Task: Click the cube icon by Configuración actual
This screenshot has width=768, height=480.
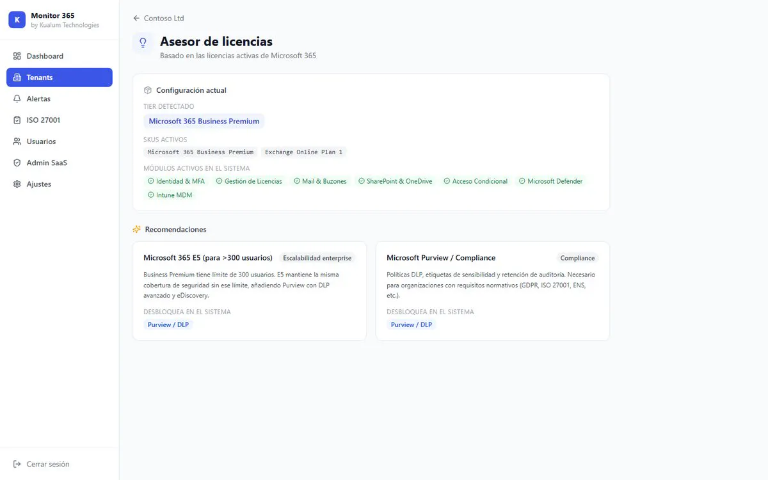Action: (148, 90)
